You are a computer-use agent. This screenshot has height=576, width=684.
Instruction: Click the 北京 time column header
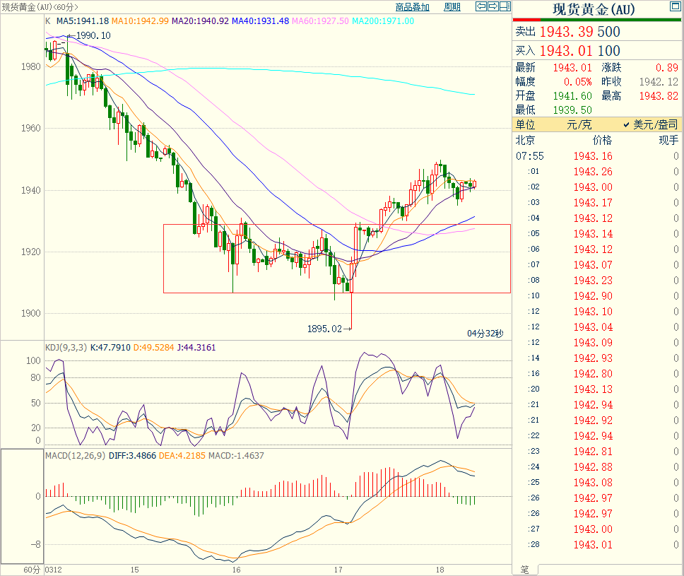(x=525, y=140)
